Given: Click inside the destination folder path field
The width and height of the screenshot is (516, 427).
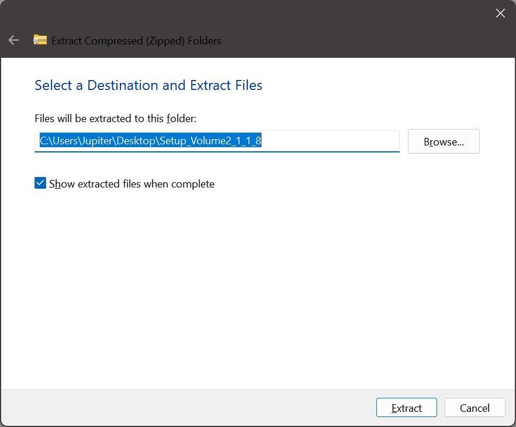Looking at the screenshot, I should [x=217, y=141].
